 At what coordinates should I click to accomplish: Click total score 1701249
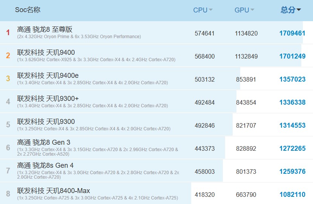point(292,56)
